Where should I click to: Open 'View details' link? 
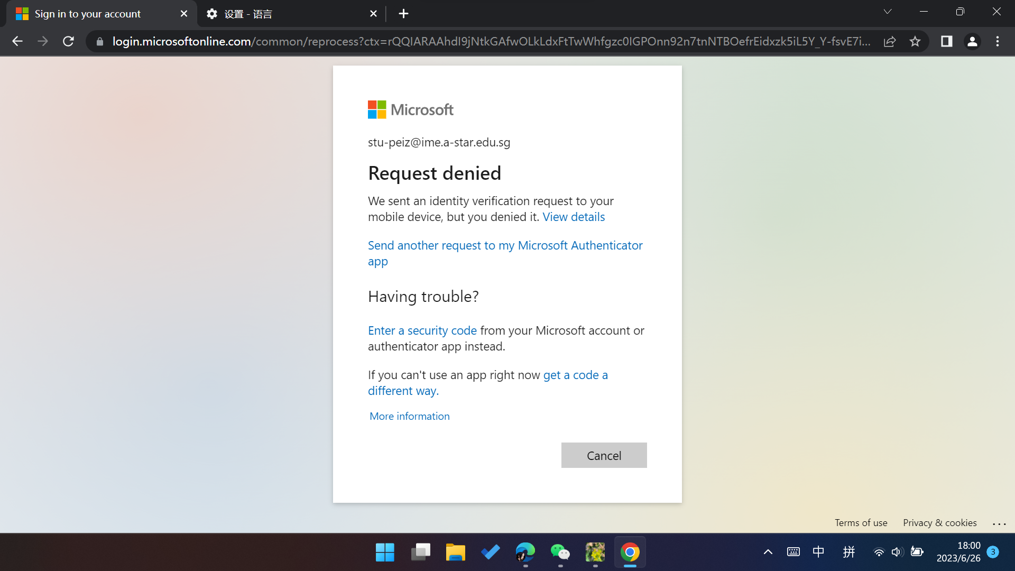tap(574, 217)
